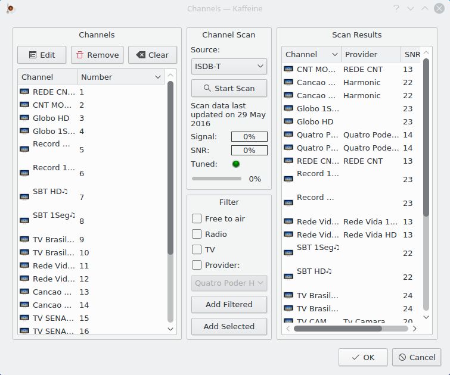450x375 pixels.
Task: Enable the Free to air filter
Action: [x=197, y=218]
